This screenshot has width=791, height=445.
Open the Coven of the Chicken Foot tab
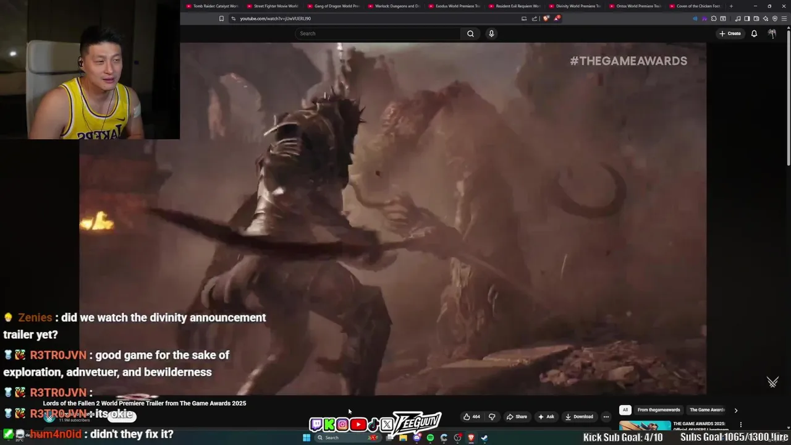coord(695,6)
